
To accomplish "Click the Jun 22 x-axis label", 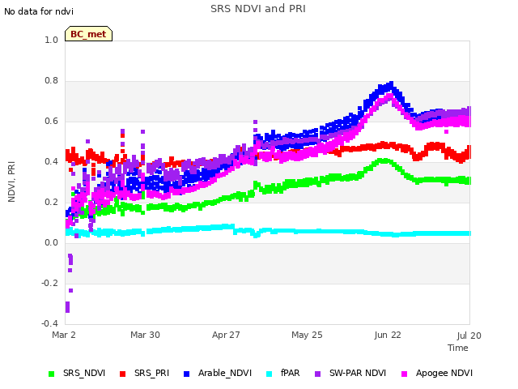I will (x=388, y=335).
